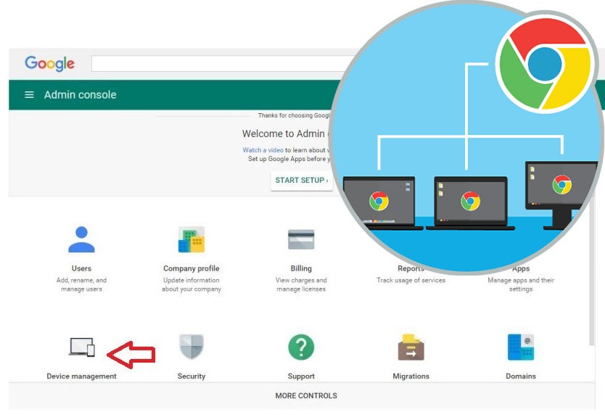Image resolution: width=605 pixels, height=417 pixels.
Task: Open the Users icon
Action: [x=81, y=239]
